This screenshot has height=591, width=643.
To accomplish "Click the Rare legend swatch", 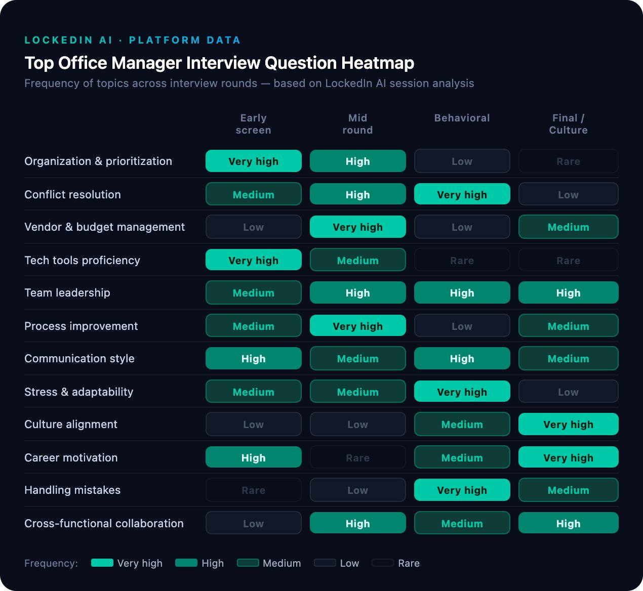I will (x=383, y=563).
